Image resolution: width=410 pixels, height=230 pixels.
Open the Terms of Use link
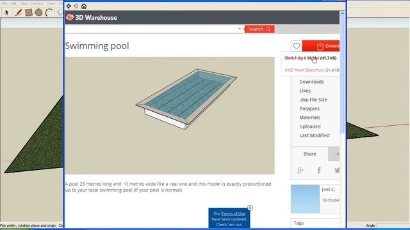click(233, 213)
